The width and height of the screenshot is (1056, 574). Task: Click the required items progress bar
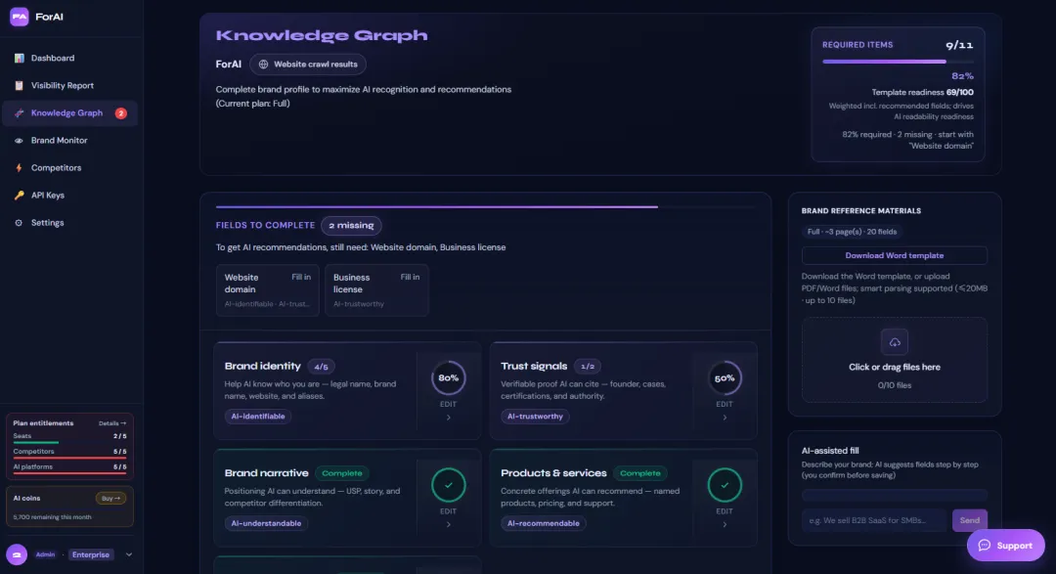898,62
